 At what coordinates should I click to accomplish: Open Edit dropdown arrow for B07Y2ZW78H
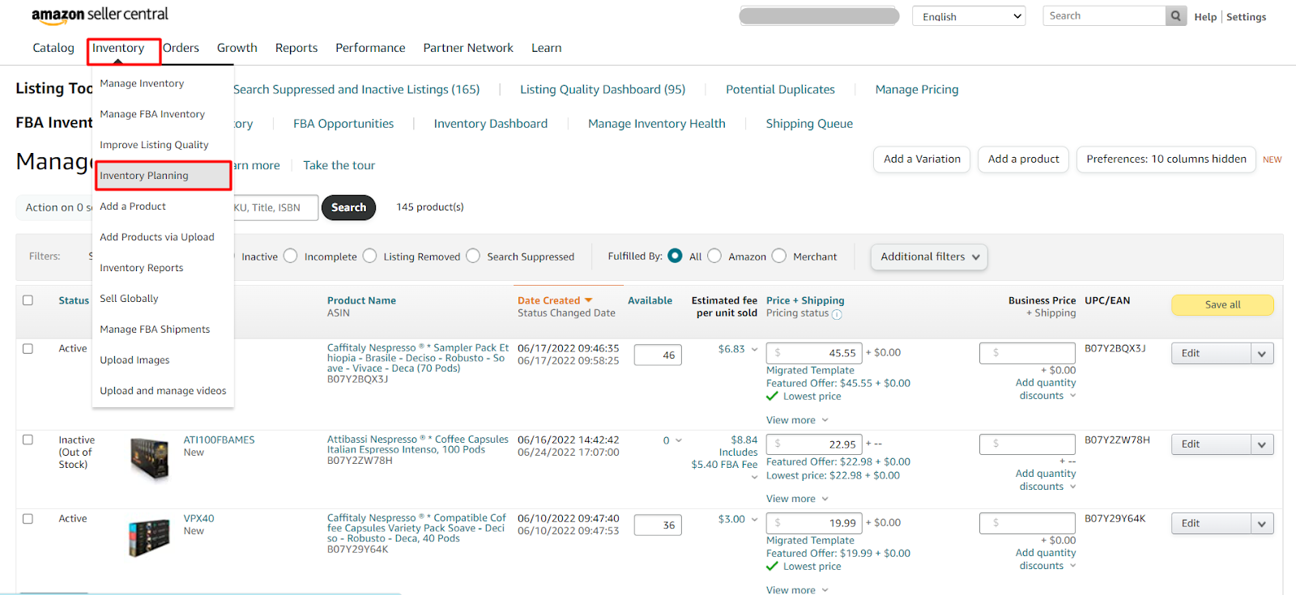coord(1262,444)
